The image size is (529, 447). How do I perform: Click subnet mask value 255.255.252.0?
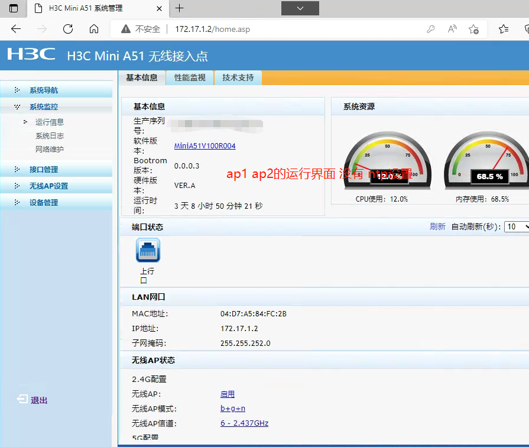[245, 344]
